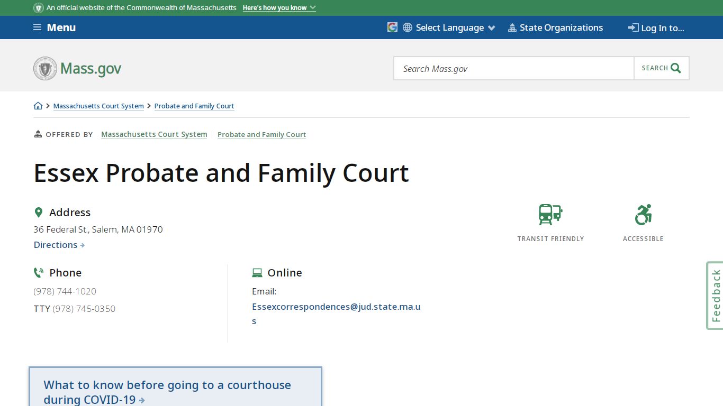723x406 pixels.
Task: Click the SEARCH button
Action: pos(662,68)
